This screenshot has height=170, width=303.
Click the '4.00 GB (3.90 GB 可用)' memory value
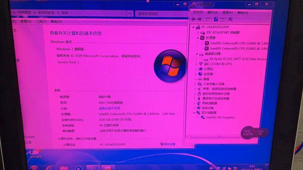(115, 120)
